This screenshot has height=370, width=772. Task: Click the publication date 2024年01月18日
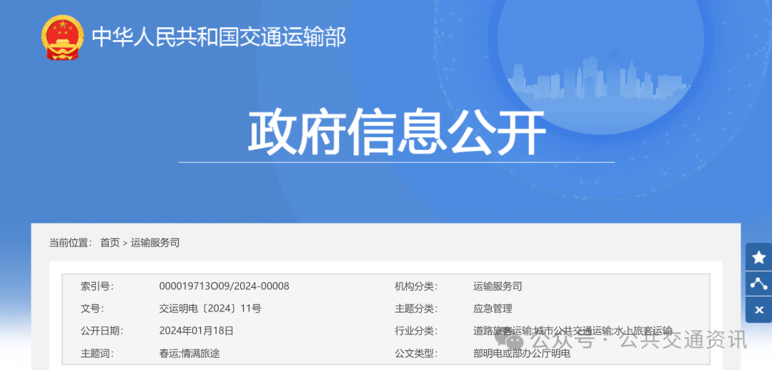click(196, 331)
